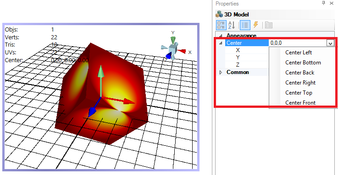Click the blue Z axis arrow on the model
Image resolution: width=338 pixels, height=175 pixels.
point(94,108)
